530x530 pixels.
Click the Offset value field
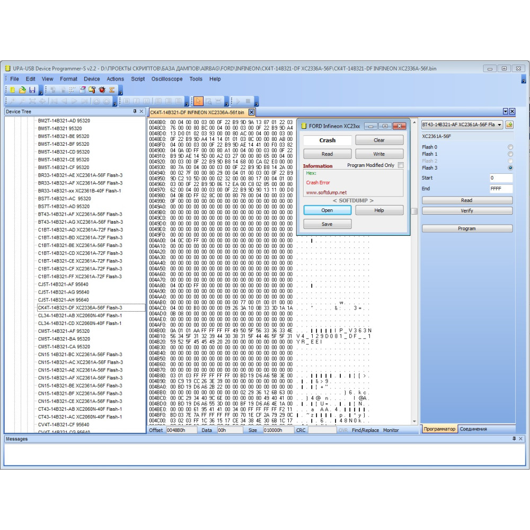[181, 430]
